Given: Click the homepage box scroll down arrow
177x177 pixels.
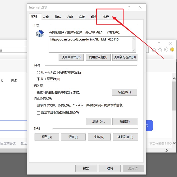Looking at the screenshot, I should coord(134,50).
